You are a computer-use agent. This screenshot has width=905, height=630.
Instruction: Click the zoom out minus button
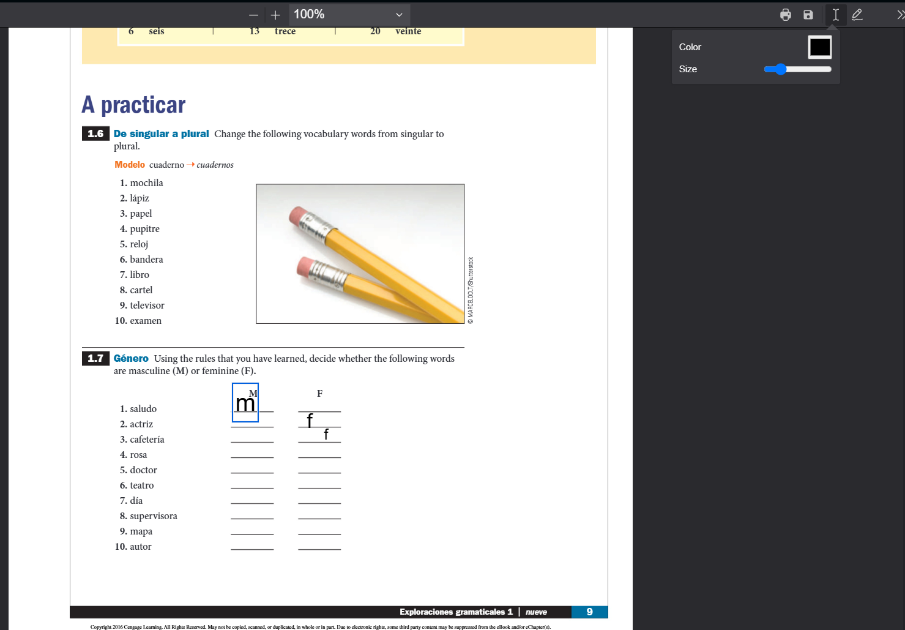click(x=253, y=15)
